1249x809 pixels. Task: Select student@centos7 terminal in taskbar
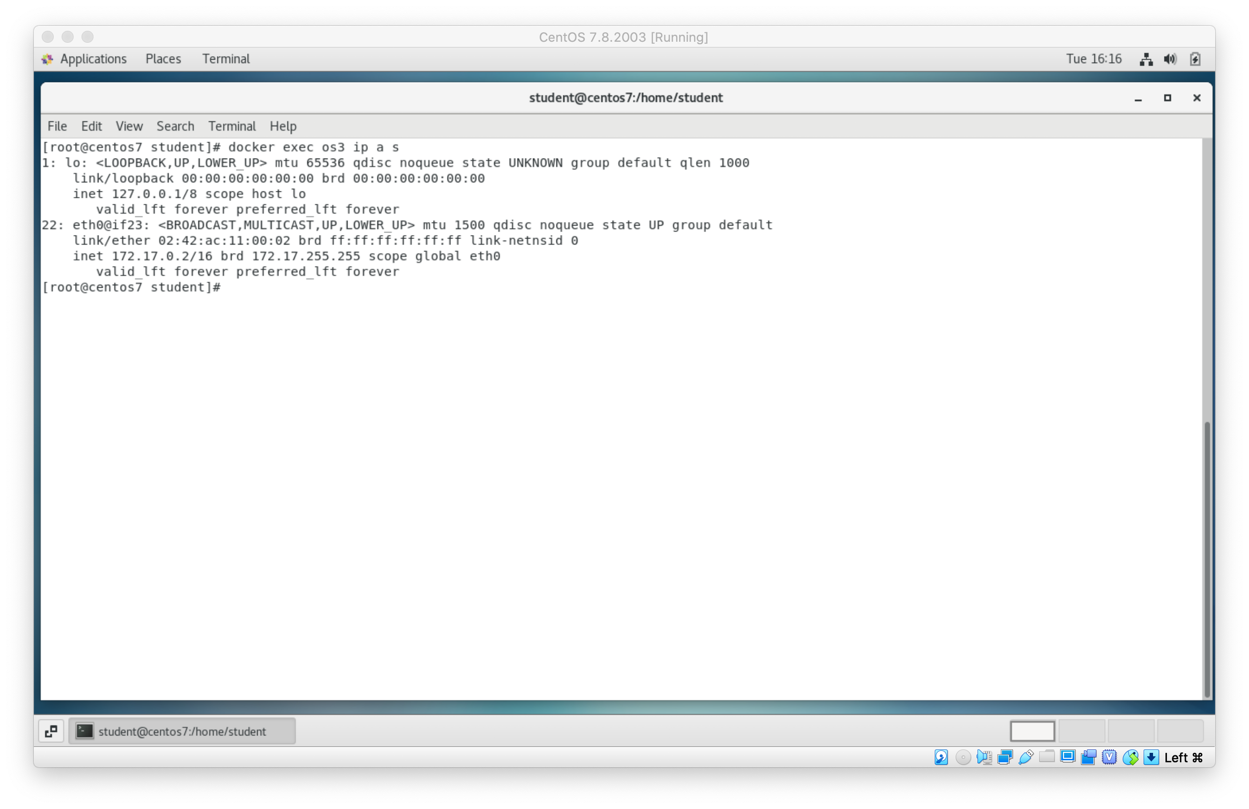pyautogui.click(x=181, y=731)
